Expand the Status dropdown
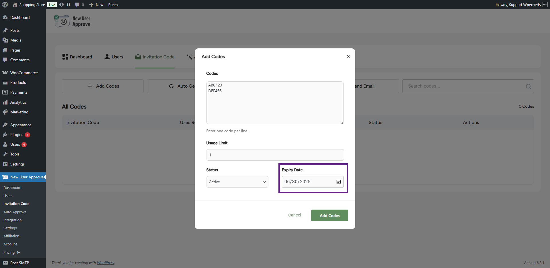The height and width of the screenshot is (268, 550). point(237,182)
